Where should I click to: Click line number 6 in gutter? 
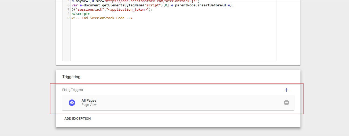pyautogui.click(x=68, y=5)
